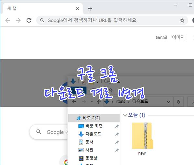This screenshot has width=194, height=165.
Task: Click itons in Explorer path
Action: [120, 101]
